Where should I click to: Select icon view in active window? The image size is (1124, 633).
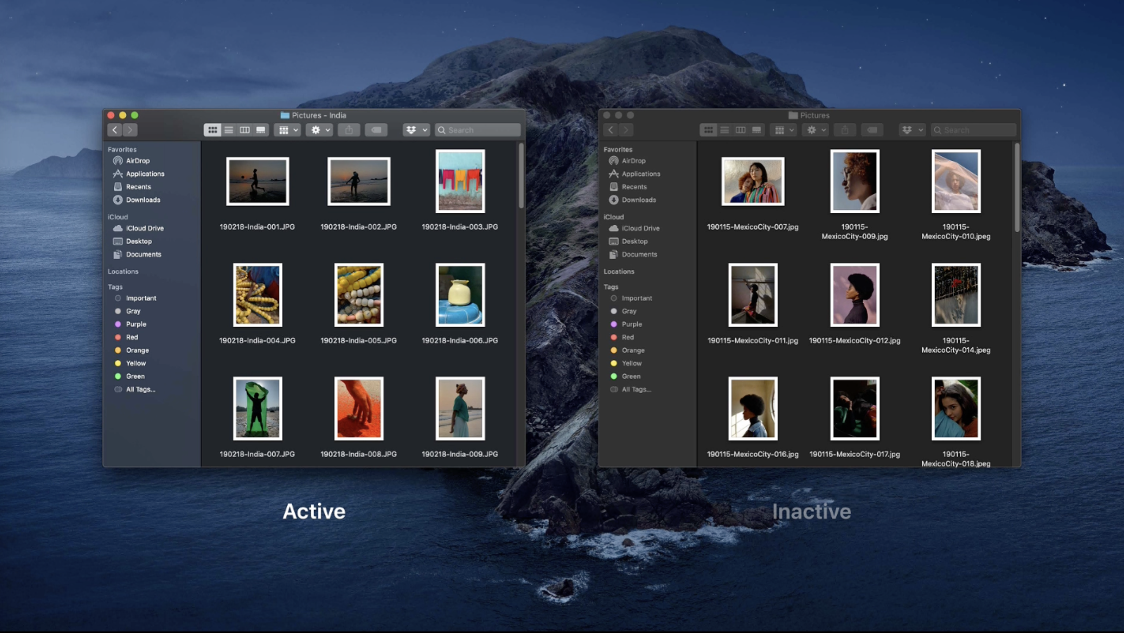click(212, 130)
